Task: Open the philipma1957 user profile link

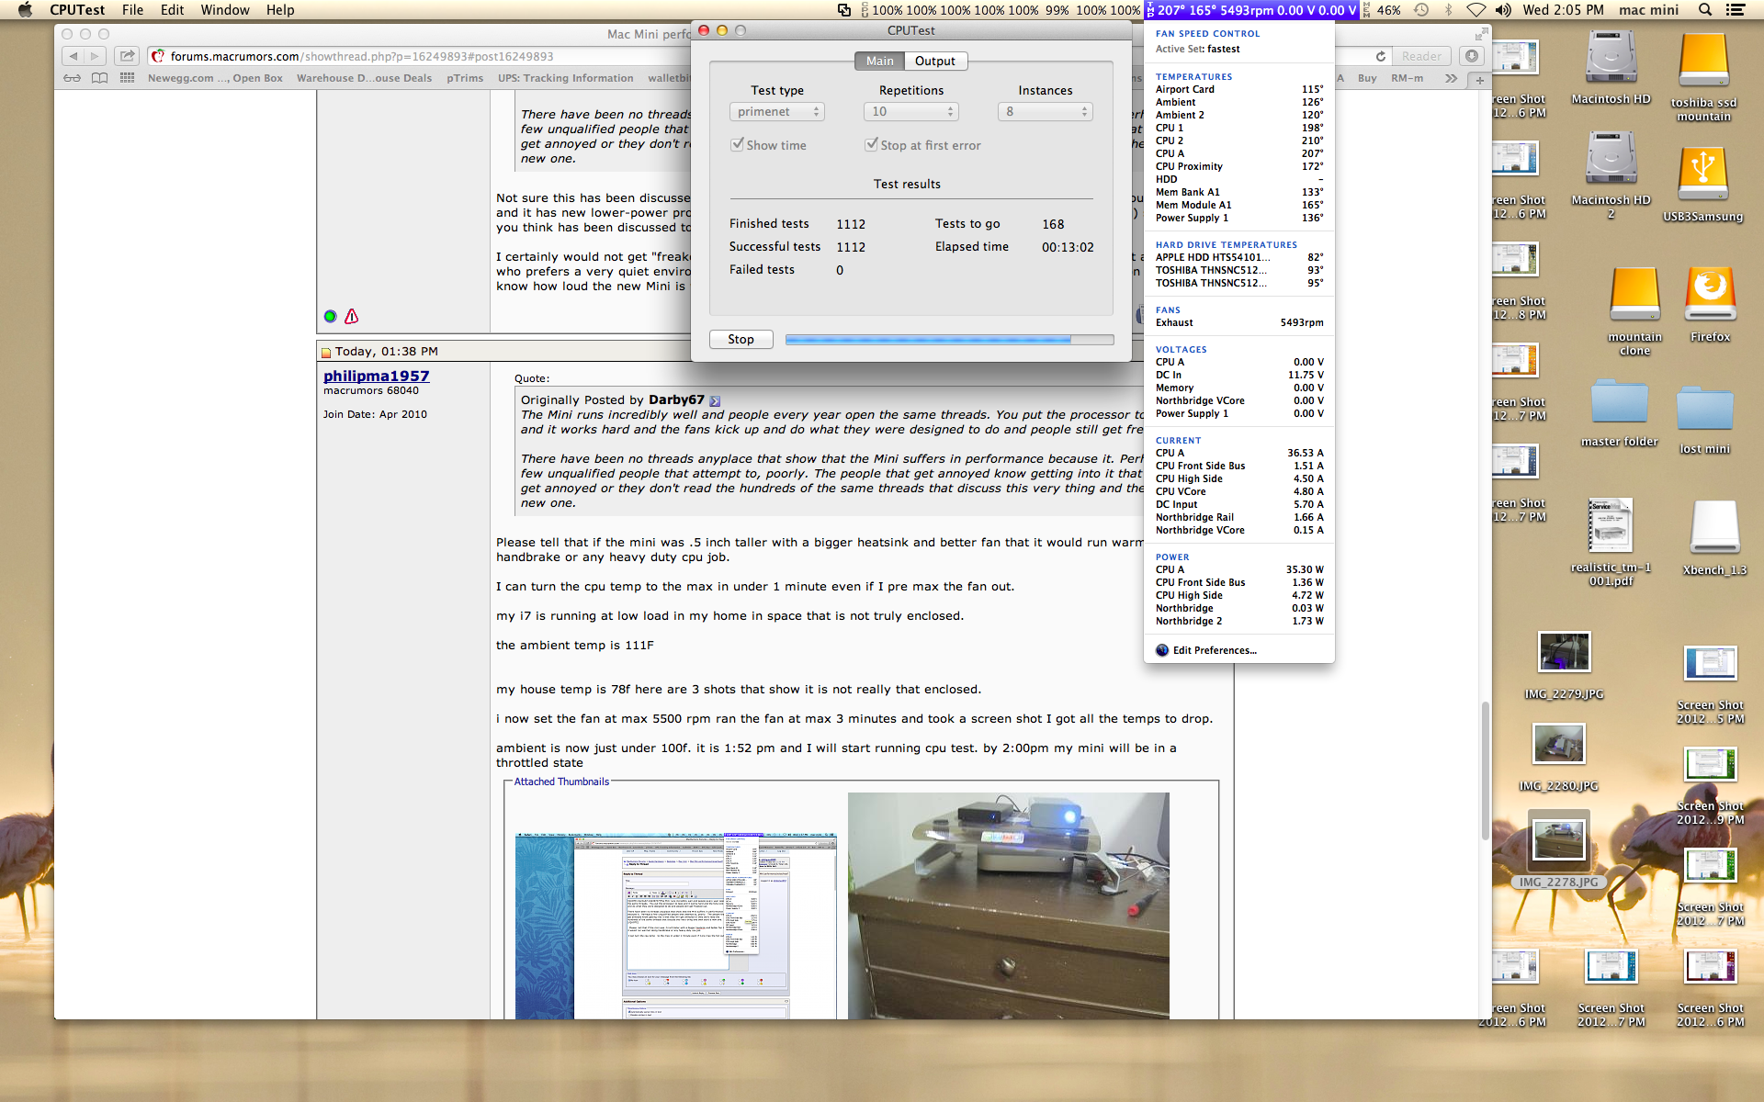Action: point(376,376)
